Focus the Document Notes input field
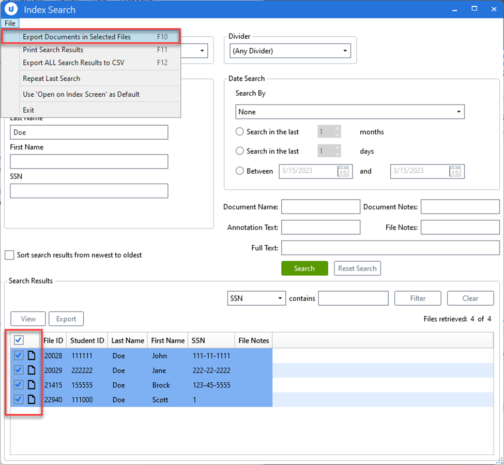The image size is (504, 465). [x=460, y=207]
